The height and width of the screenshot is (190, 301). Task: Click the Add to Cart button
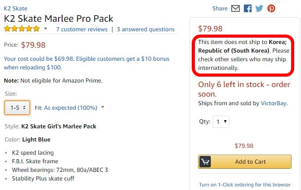245,161
